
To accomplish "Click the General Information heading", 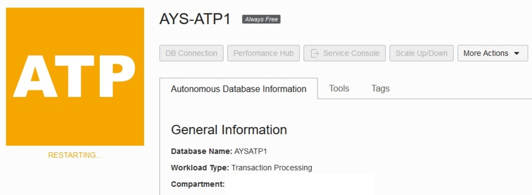I will [229, 130].
